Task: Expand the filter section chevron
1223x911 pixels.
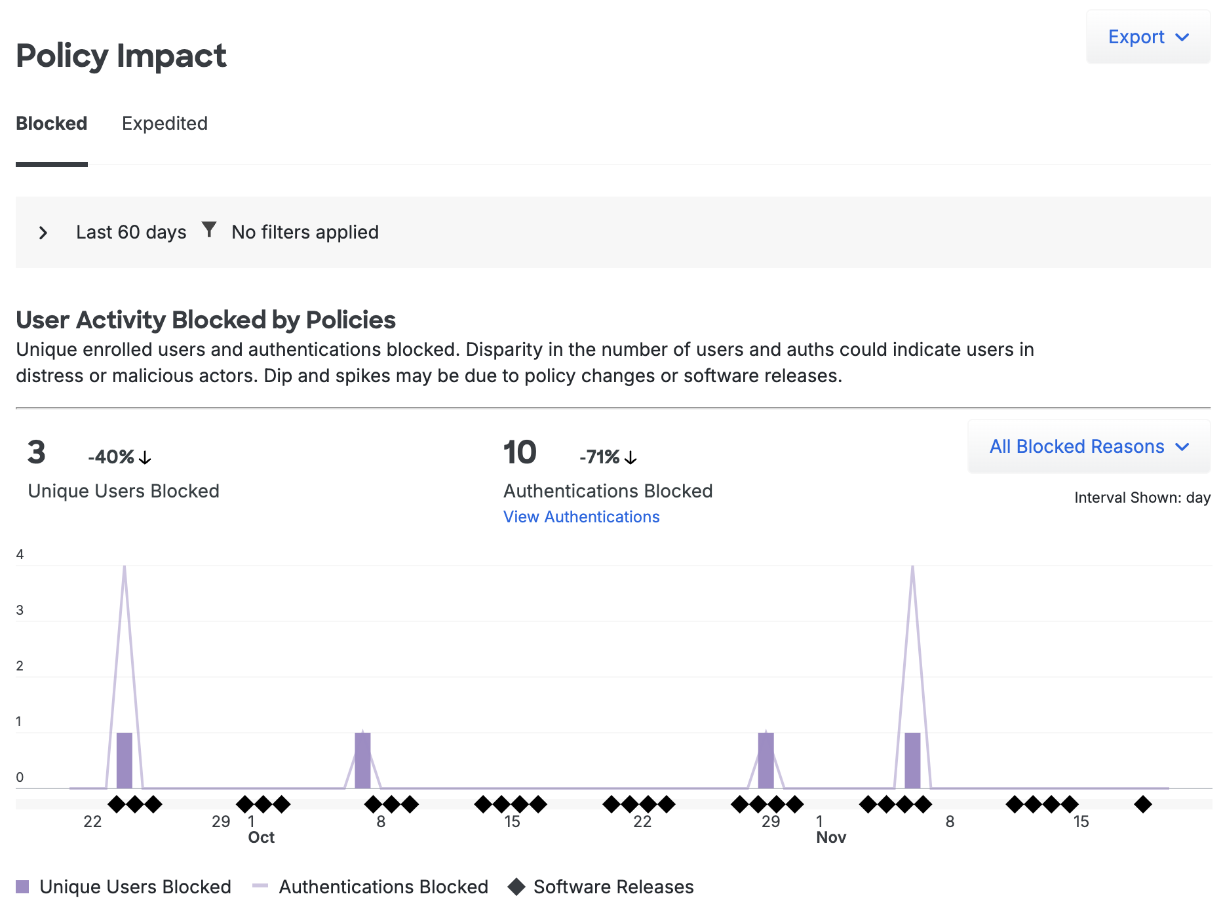Action: point(44,233)
